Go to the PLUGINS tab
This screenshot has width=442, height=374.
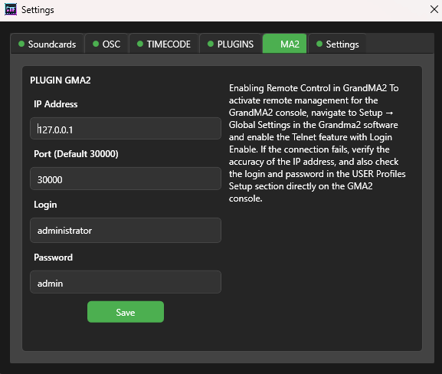coord(231,44)
